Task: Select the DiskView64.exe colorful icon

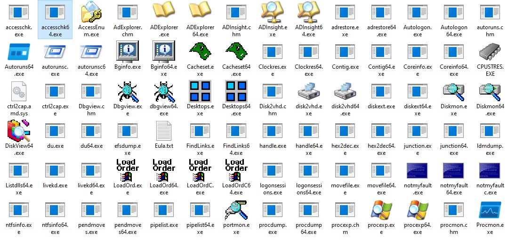Action: (19, 130)
